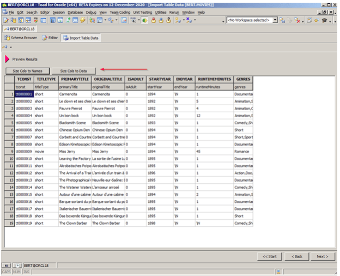Viewport: 340px width, 276px height.
Task: Click the small status bar icon above CAPS
Action: click(x=7, y=265)
